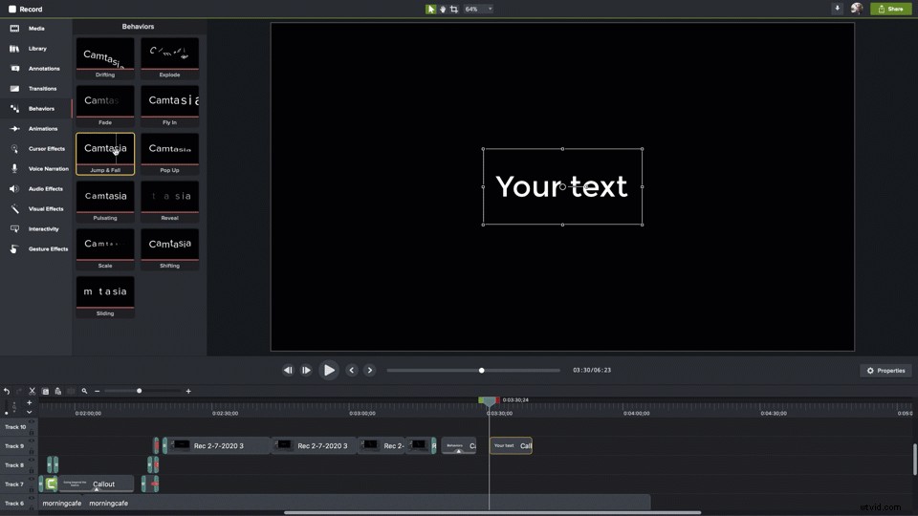
Task: Pick the Reveal behavior
Action: [x=170, y=202]
